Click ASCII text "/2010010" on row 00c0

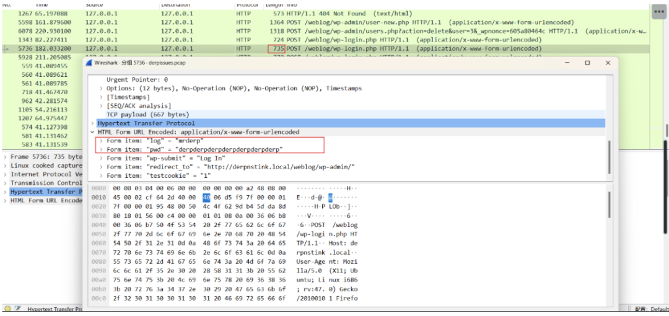pos(311,298)
